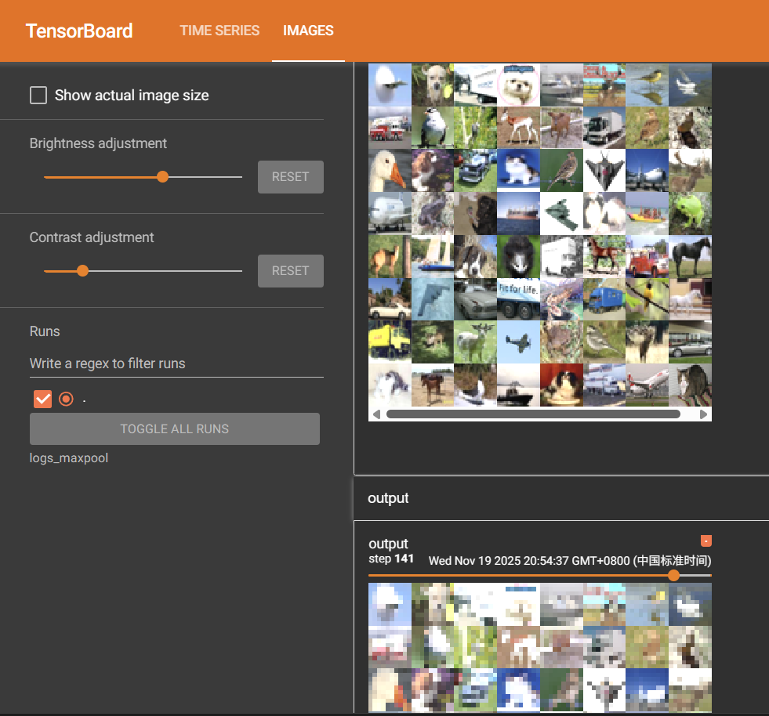This screenshot has width=769, height=716.
Task: Click the right arrow on the image scrollbar
Action: pyautogui.click(x=705, y=414)
